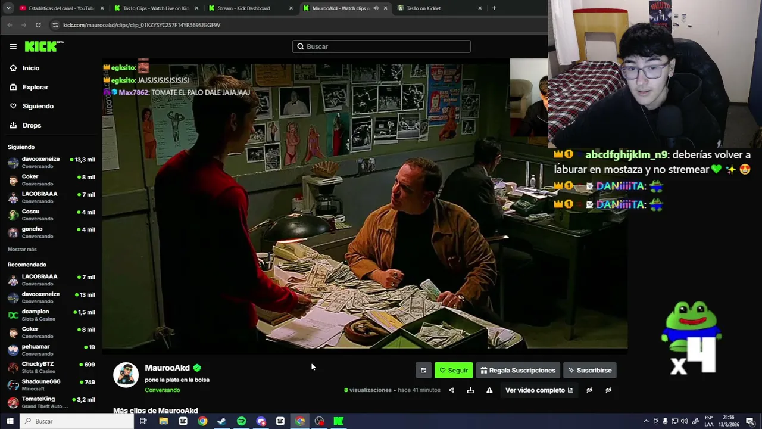Click the Kick Buscar search field

pos(382,46)
